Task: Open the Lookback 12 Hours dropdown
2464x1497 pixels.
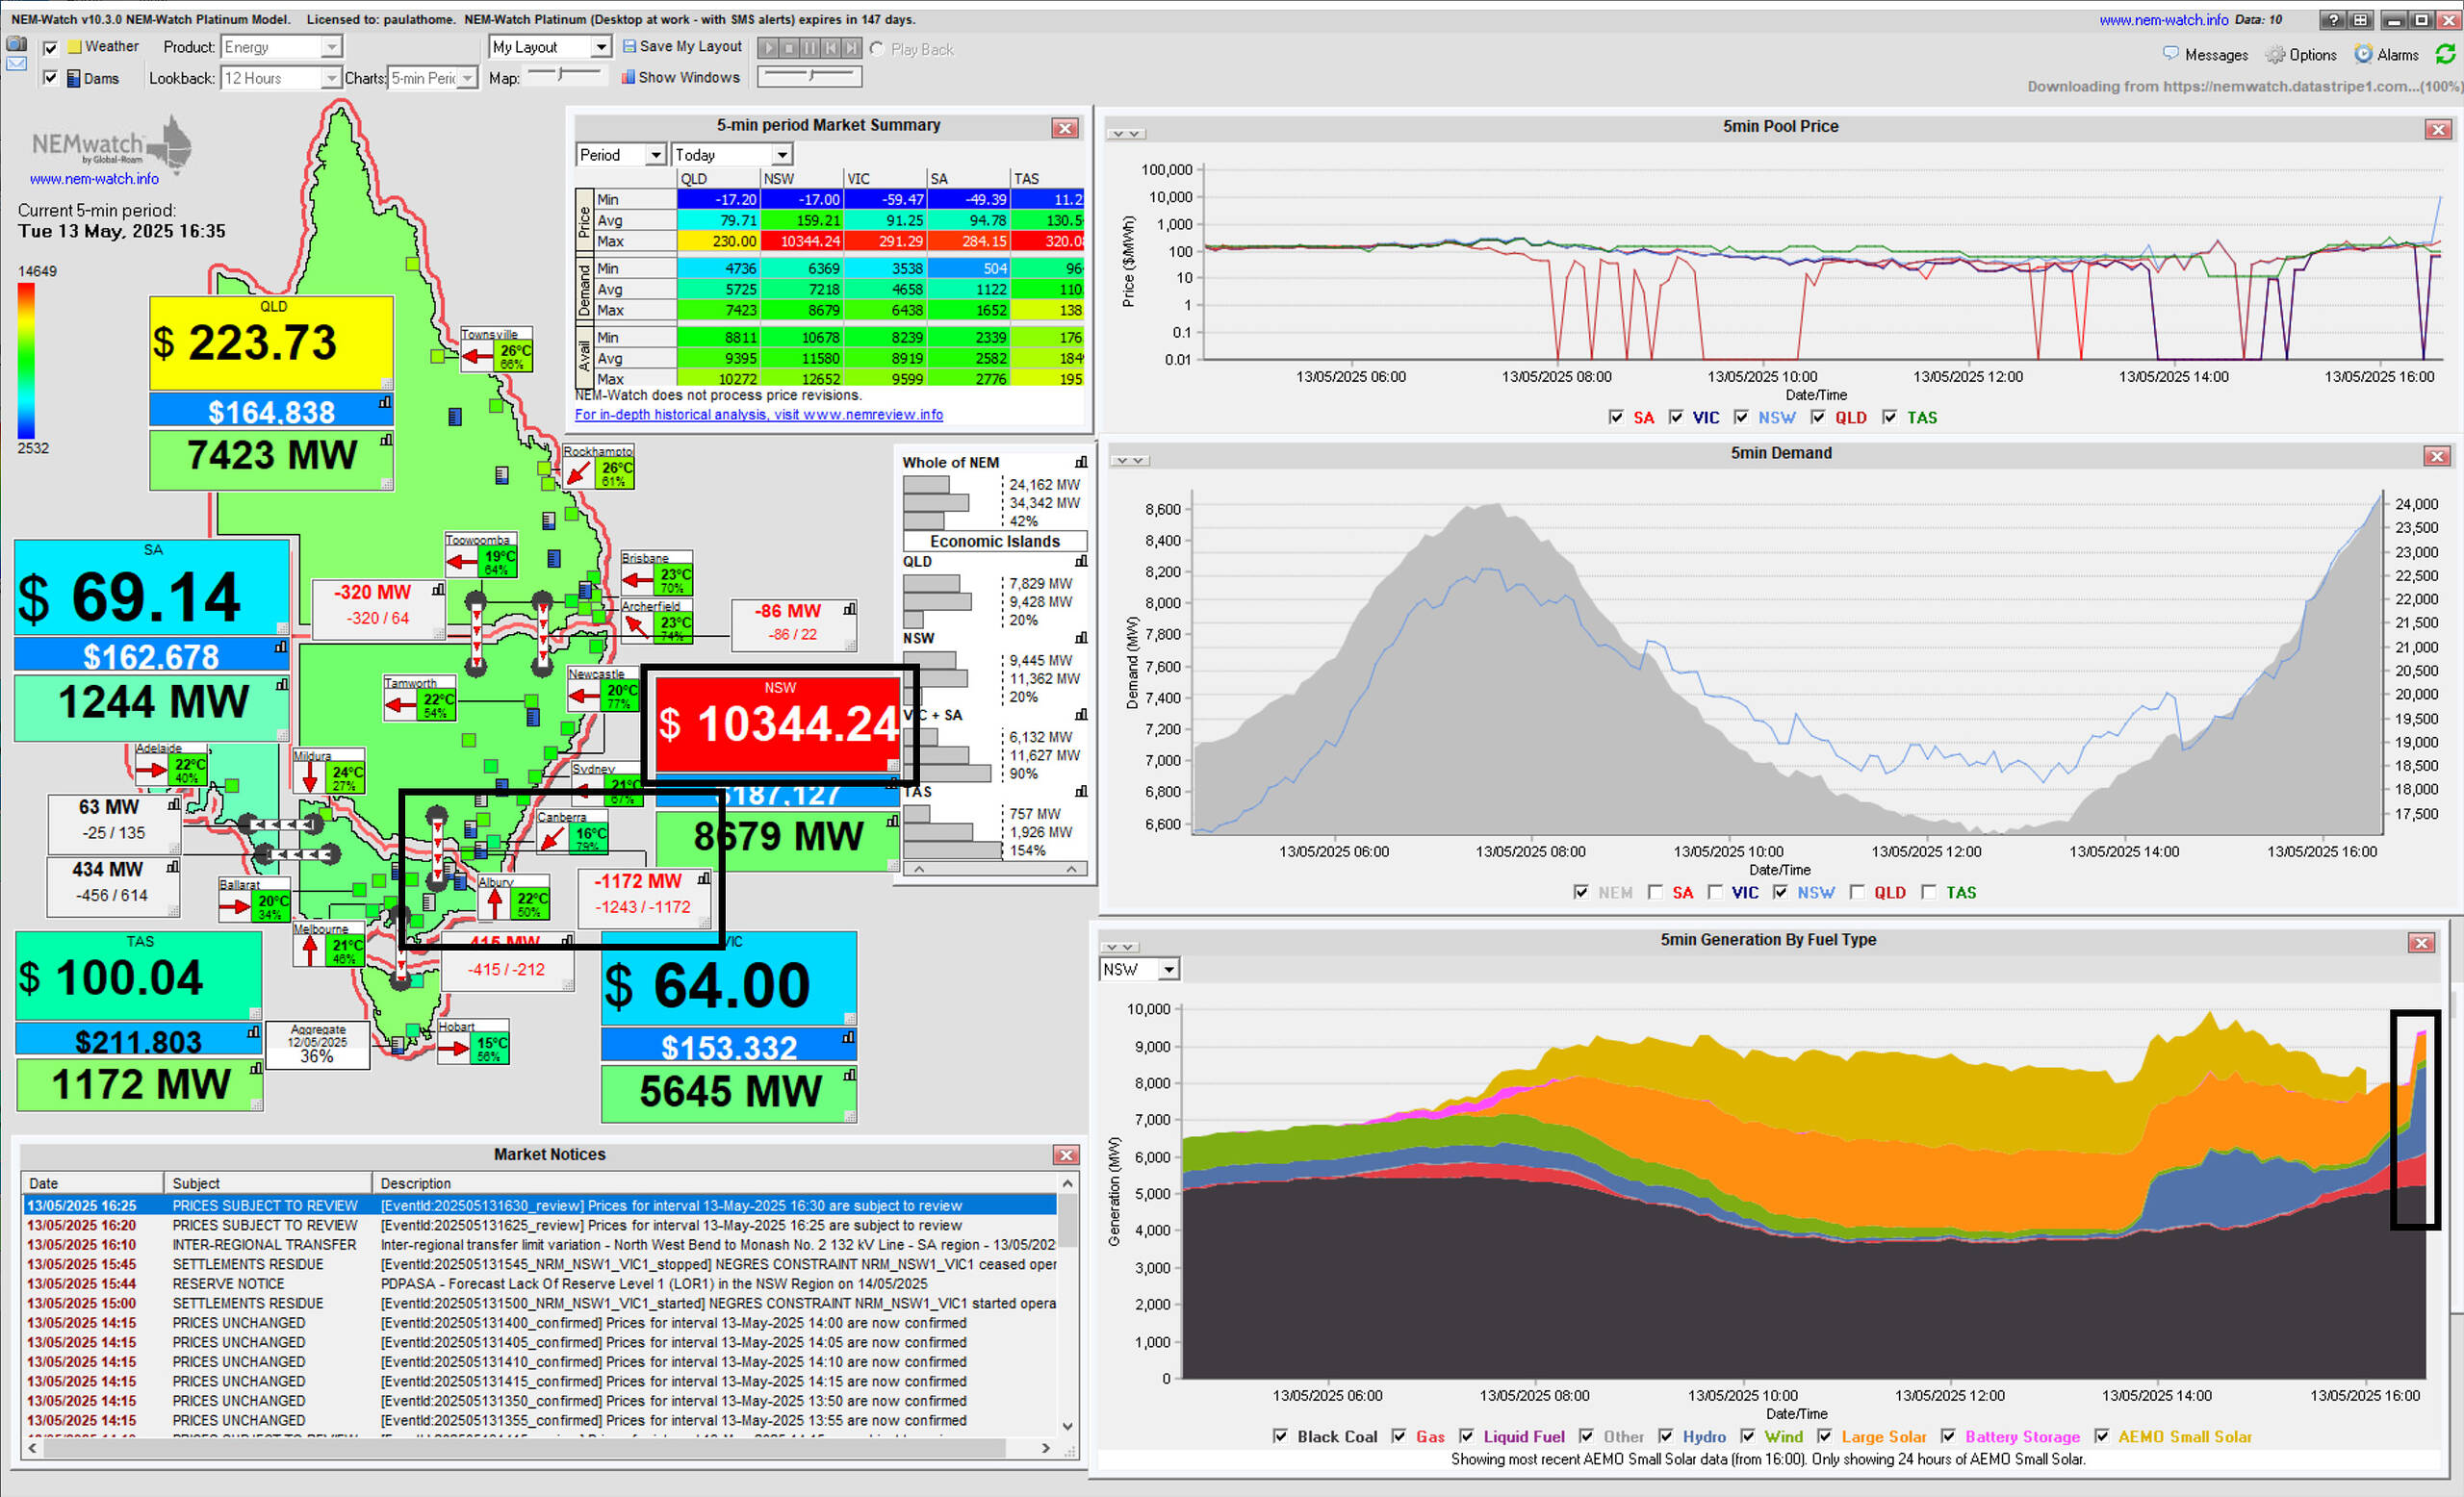Action: 282,78
